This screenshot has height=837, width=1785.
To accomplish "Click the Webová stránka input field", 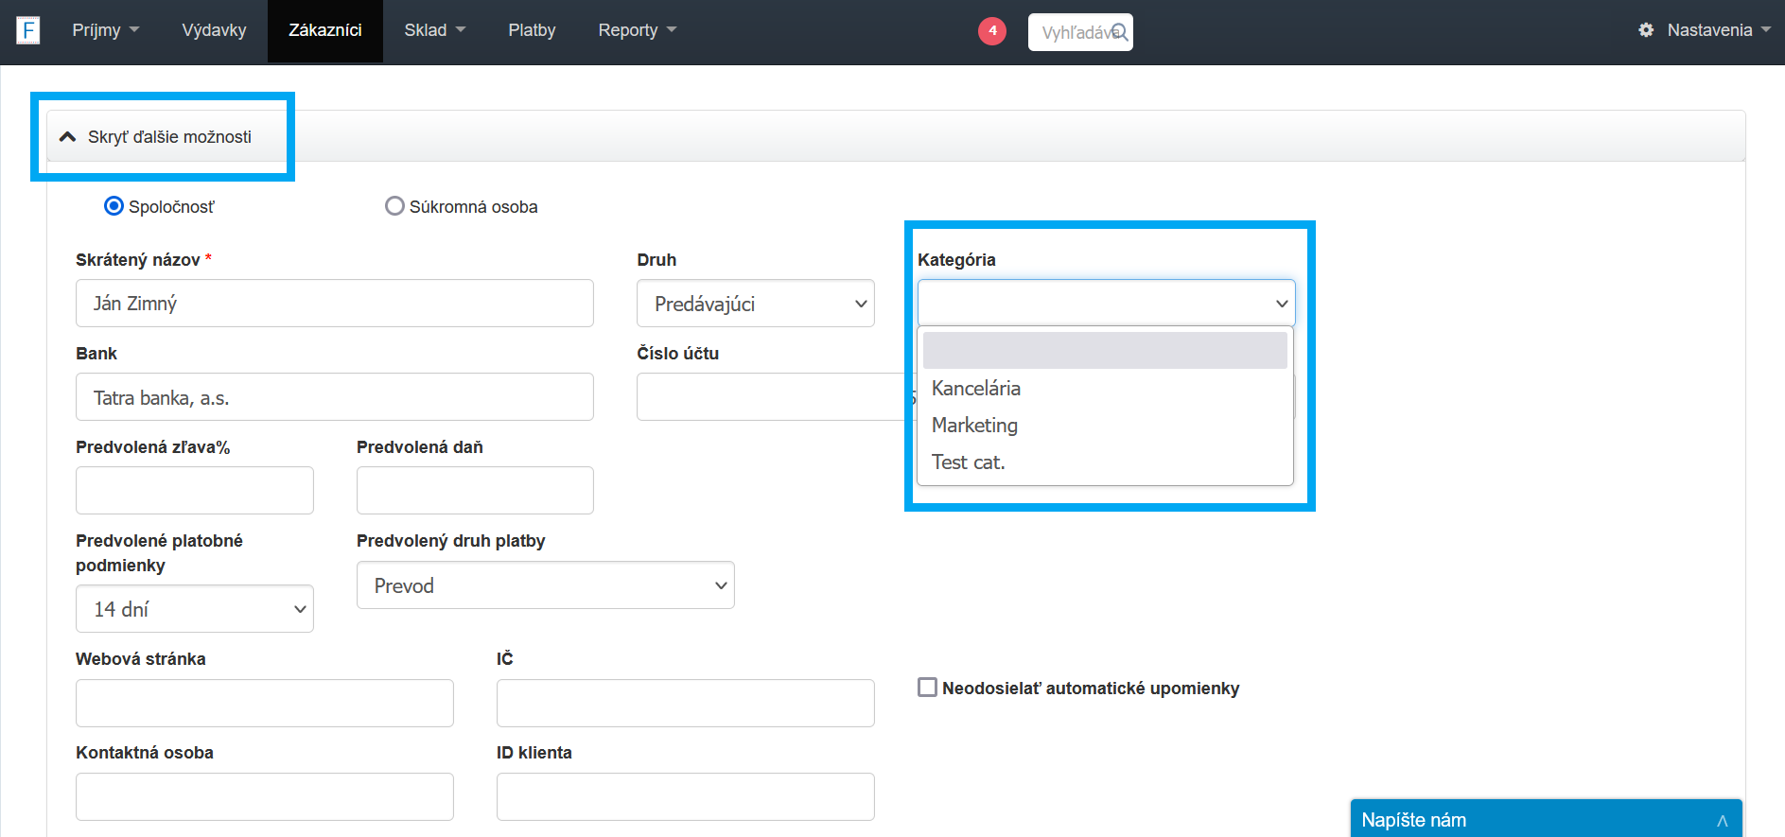I will tap(264, 703).
